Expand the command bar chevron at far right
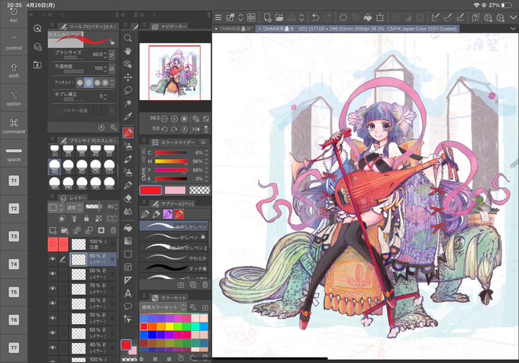The height and width of the screenshot is (363, 519). click(514, 18)
